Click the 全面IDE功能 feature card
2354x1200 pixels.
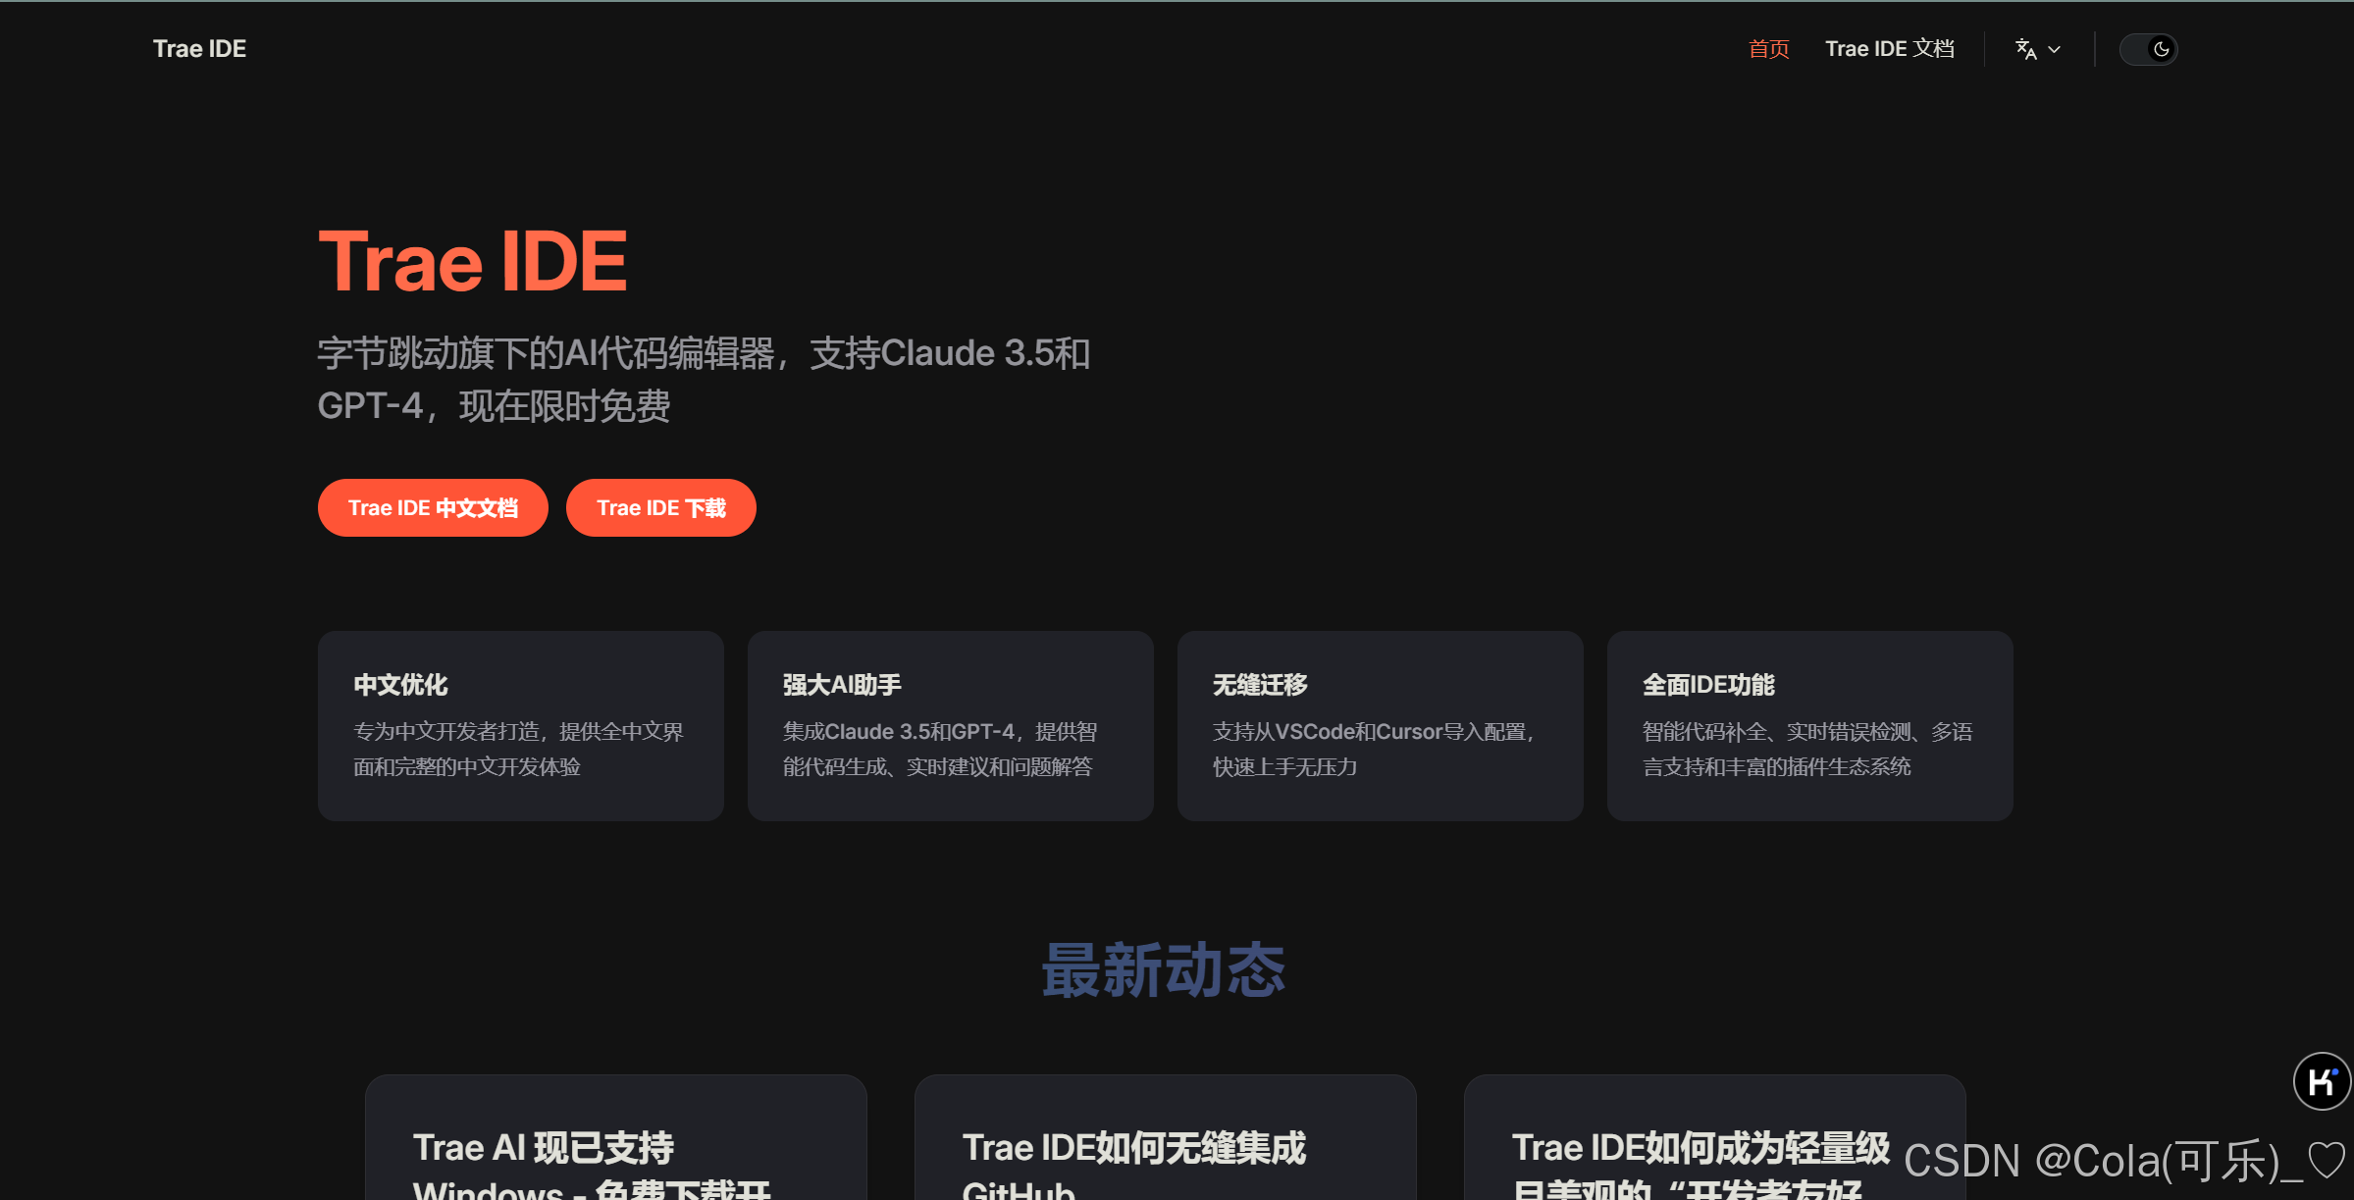point(1809,726)
